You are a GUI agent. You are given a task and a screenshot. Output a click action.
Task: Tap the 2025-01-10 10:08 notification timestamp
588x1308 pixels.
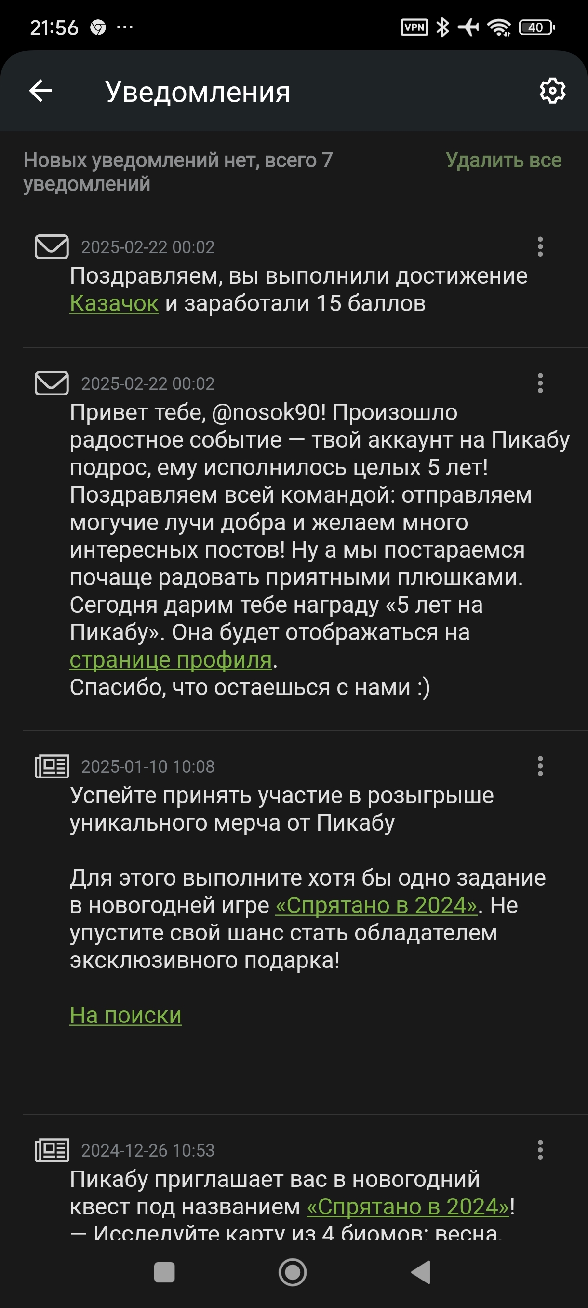pyautogui.click(x=147, y=767)
